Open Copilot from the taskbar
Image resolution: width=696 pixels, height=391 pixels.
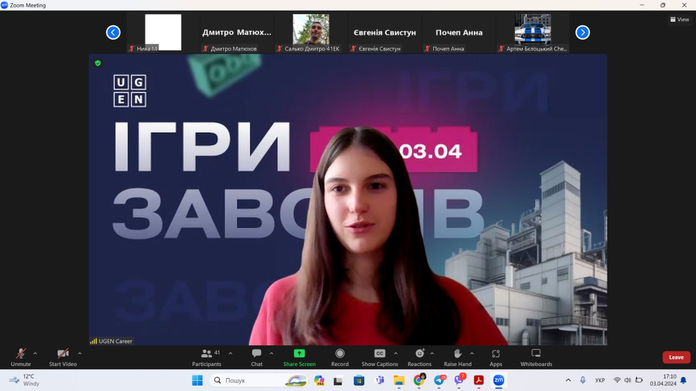319,380
